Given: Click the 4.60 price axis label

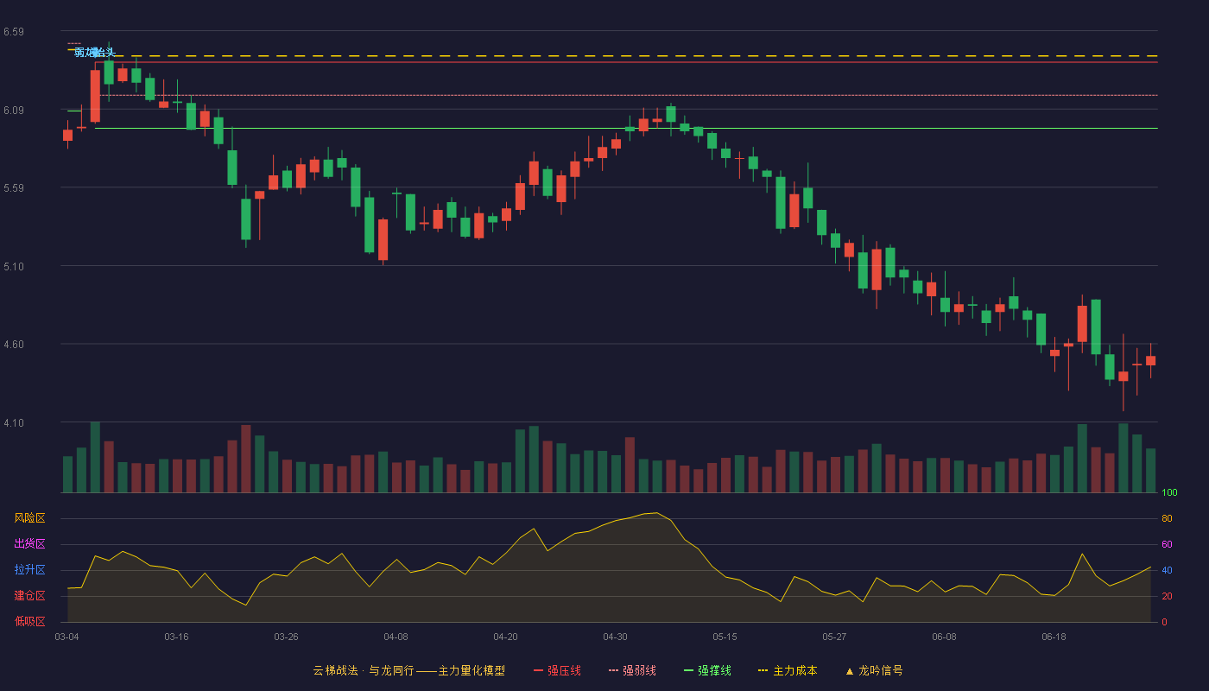Looking at the screenshot, I should click(14, 345).
